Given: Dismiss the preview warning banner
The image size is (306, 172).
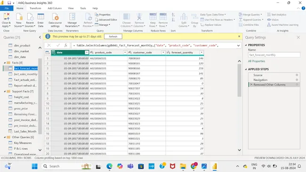Looking at the screenshot, I should (239, 36).
